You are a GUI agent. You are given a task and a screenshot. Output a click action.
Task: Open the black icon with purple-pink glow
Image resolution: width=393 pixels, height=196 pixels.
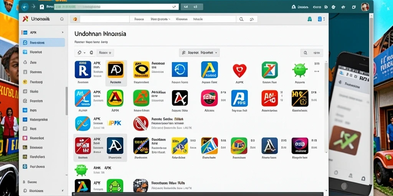[300, 145]
